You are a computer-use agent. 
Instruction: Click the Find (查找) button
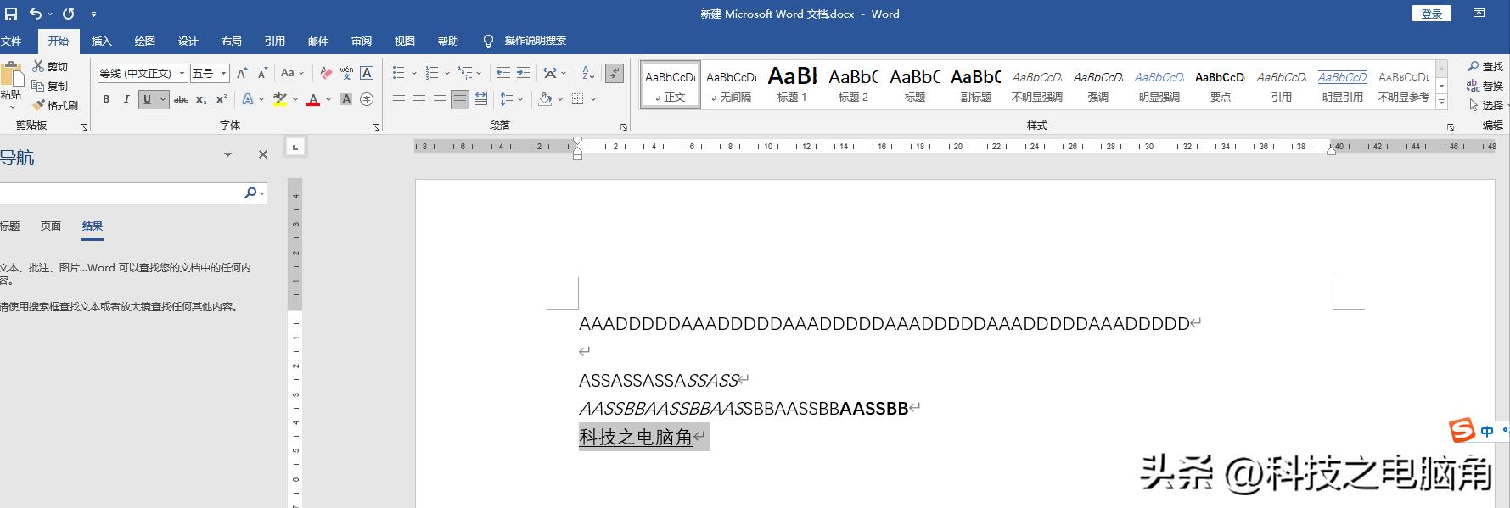pyautogui.click(x=1485, y=66)
